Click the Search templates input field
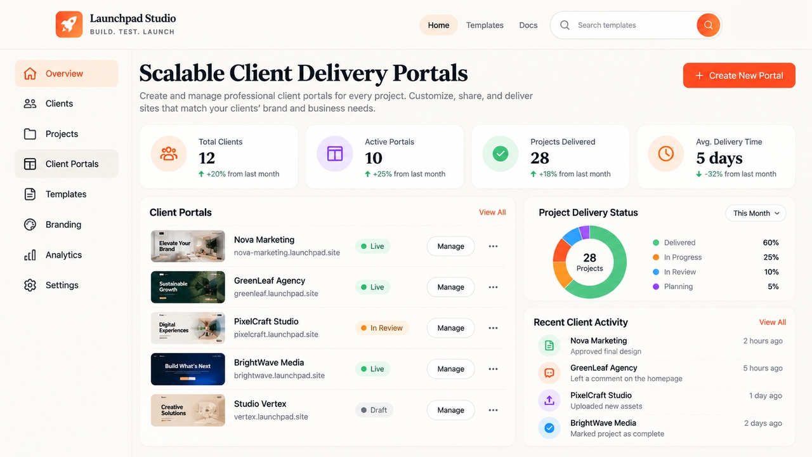 634,25
